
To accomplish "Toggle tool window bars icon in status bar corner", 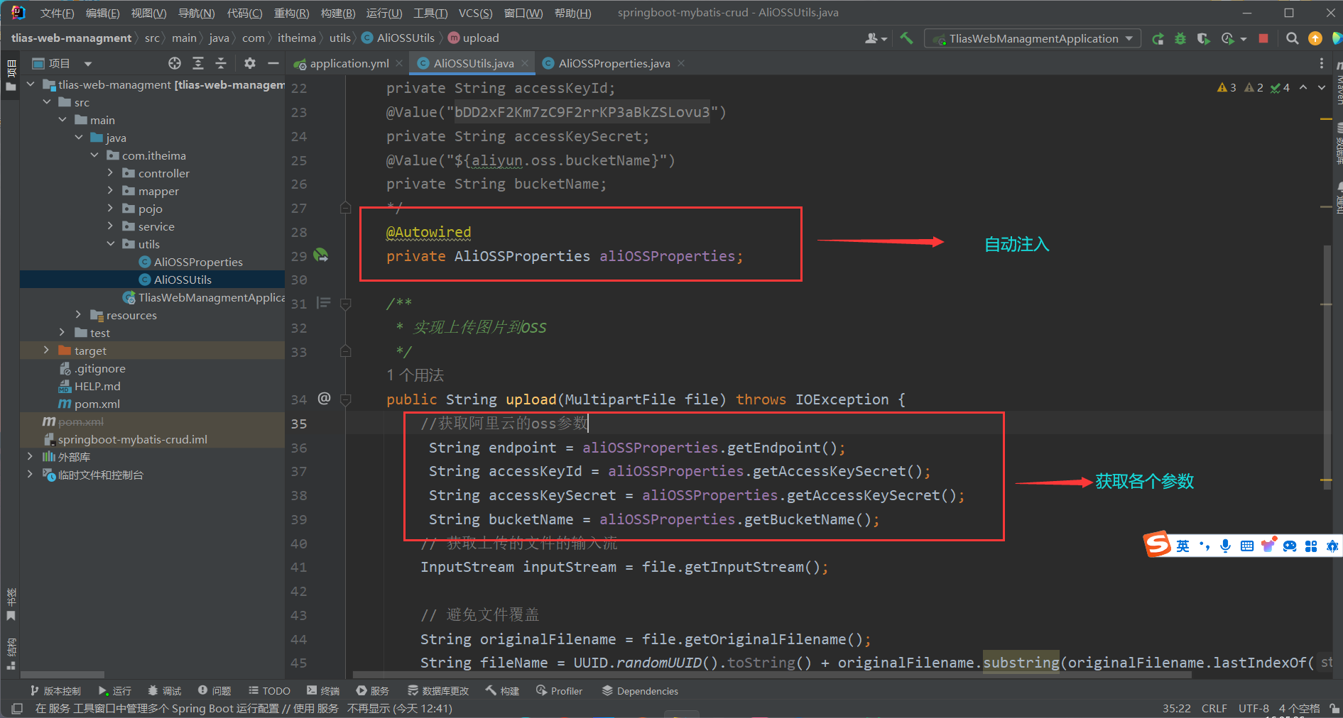I will pyautogui.click(x=17, y=708).
